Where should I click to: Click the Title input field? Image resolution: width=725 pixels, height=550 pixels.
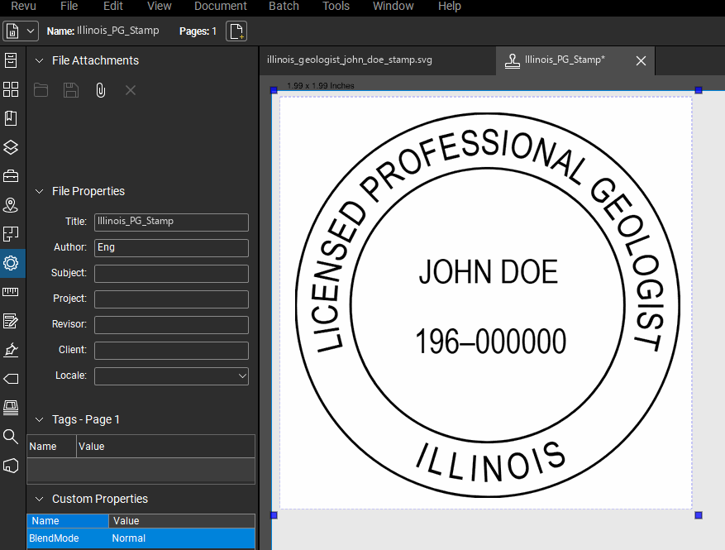click(172, 222)
